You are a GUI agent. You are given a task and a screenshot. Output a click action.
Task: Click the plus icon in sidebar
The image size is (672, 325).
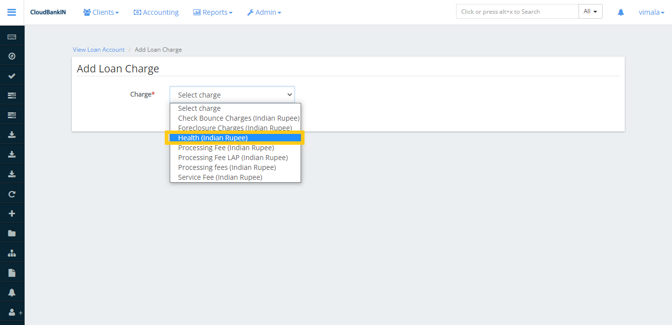tap(12, 214)
